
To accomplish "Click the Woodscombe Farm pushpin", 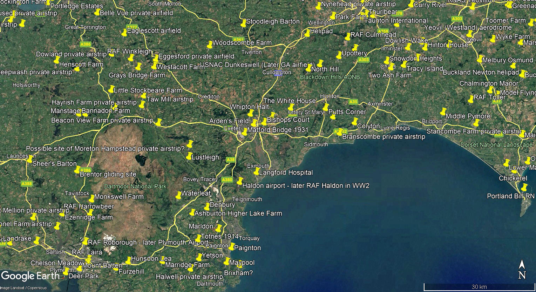I will coord(210,45).
